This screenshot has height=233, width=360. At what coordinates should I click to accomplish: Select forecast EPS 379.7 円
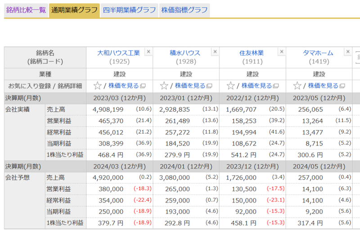[111, 223]
